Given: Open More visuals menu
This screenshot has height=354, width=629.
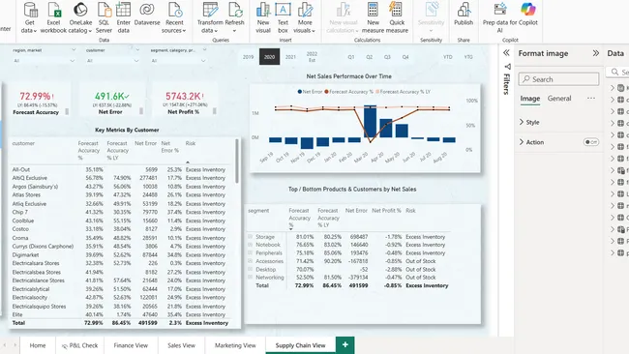Looking at the screenshot, I should click(305, 18).
